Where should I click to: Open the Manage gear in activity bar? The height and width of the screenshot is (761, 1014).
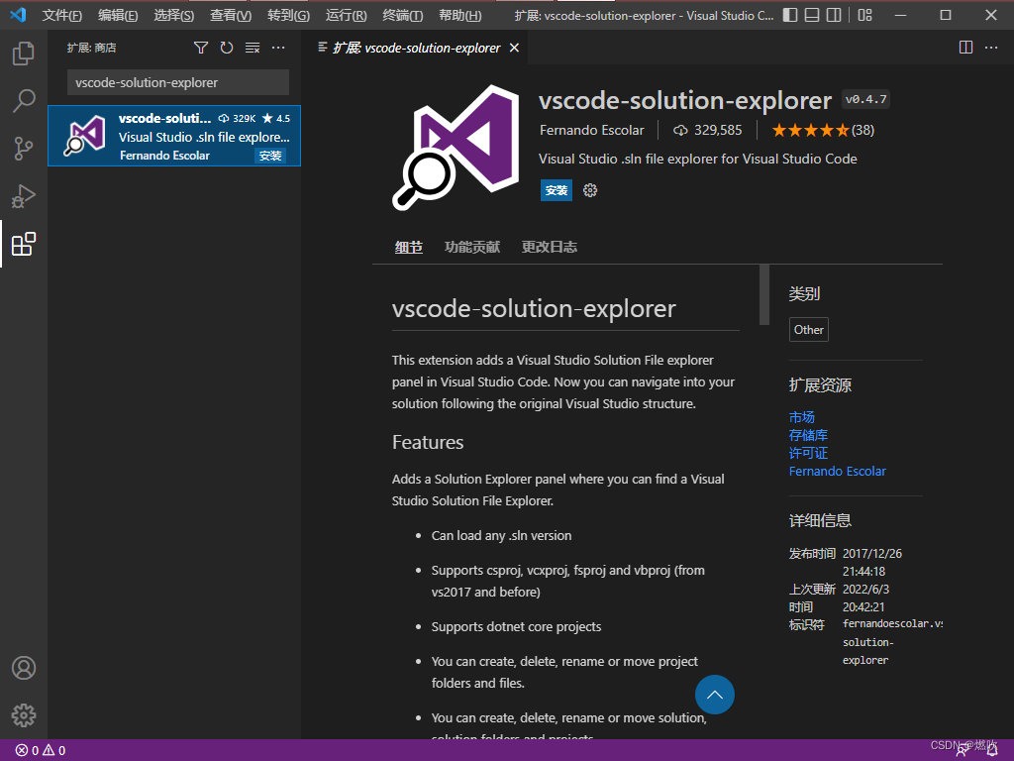pos(24,715)
